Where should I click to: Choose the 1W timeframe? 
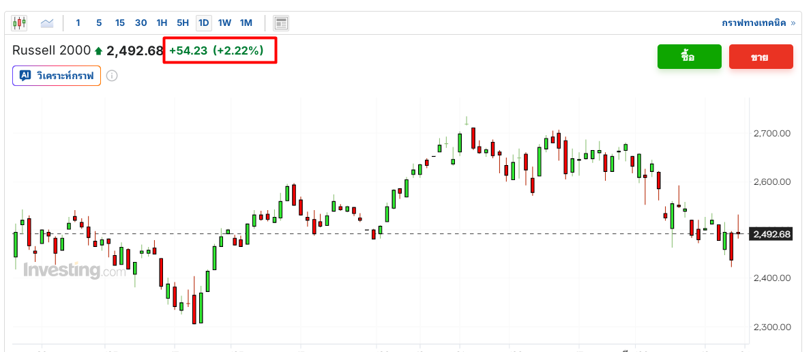click(x=224, y=23)
